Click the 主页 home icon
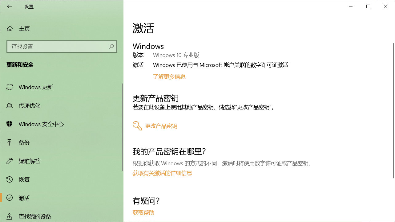Viewport: 395px width, 222px height. [x=10, y=28]
